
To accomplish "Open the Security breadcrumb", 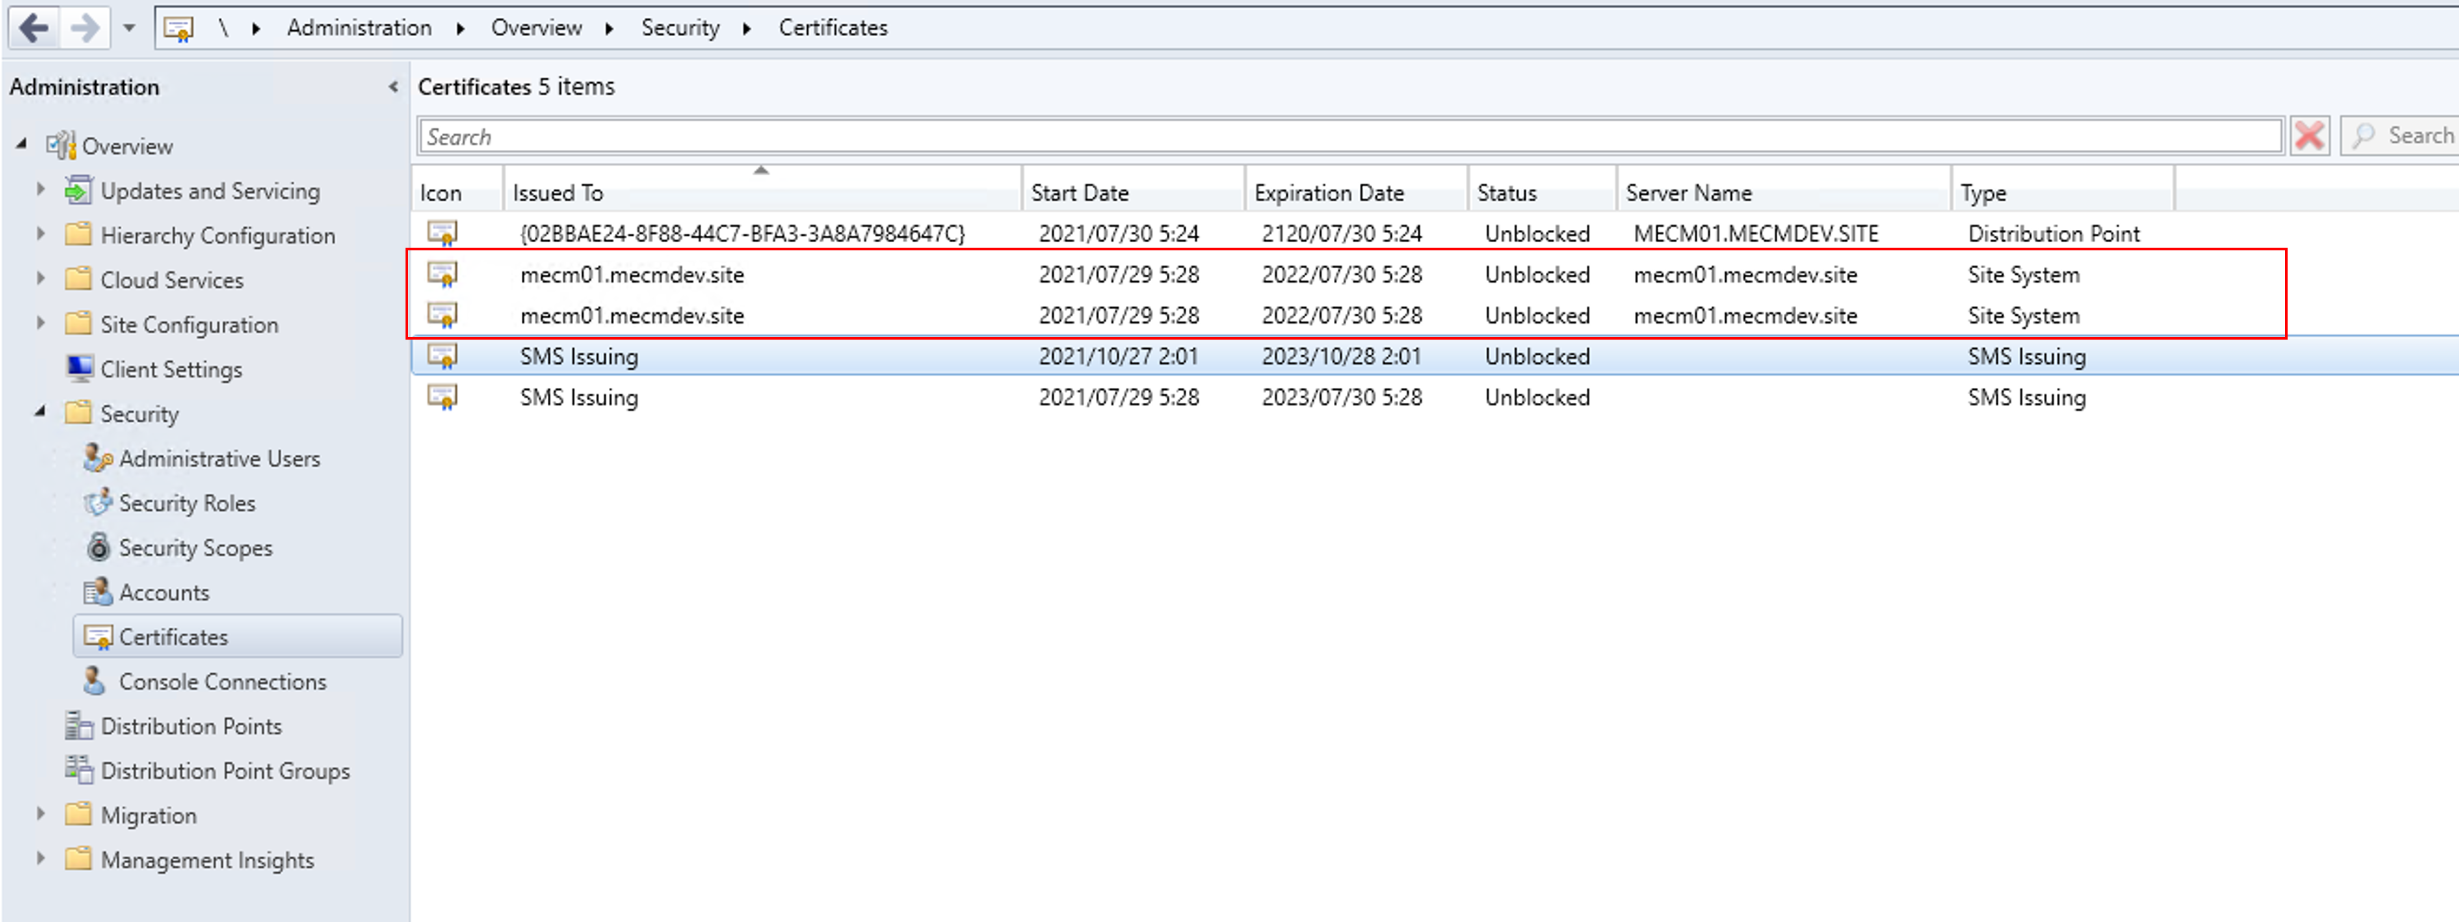I will point(681,28).
